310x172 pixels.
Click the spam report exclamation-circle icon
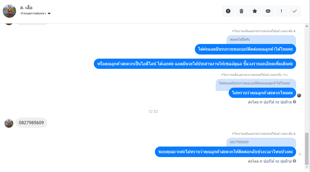click(228, 11)
